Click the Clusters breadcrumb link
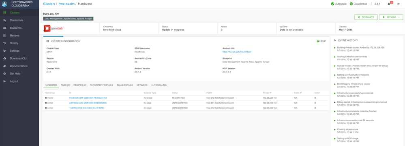The width and height of the screenshot is (405, 146). coord(49,4)
